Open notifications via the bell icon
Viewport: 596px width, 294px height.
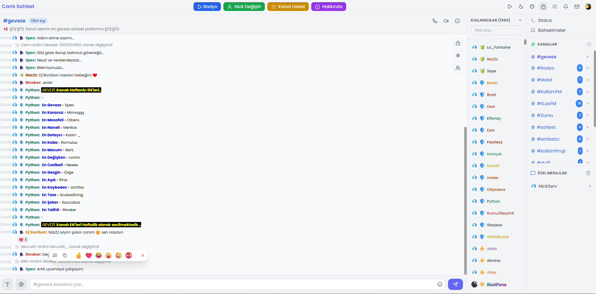[x=566, y=6]
